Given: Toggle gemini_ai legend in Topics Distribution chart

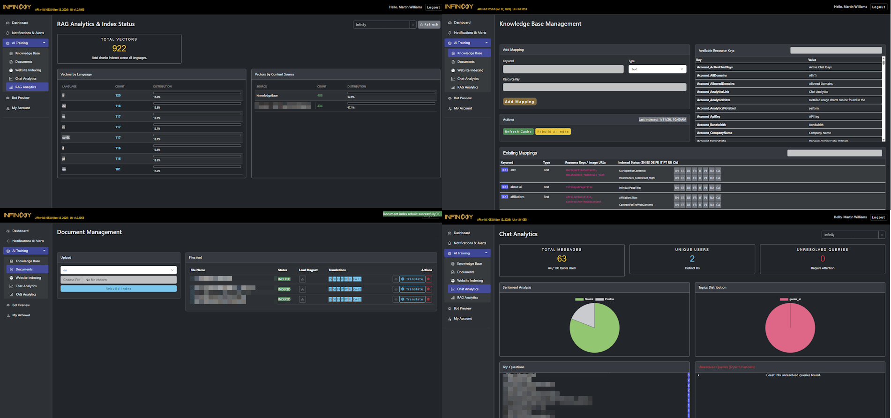Looking at the screenshot, I should pyautogui.click(x=790, y=299).
